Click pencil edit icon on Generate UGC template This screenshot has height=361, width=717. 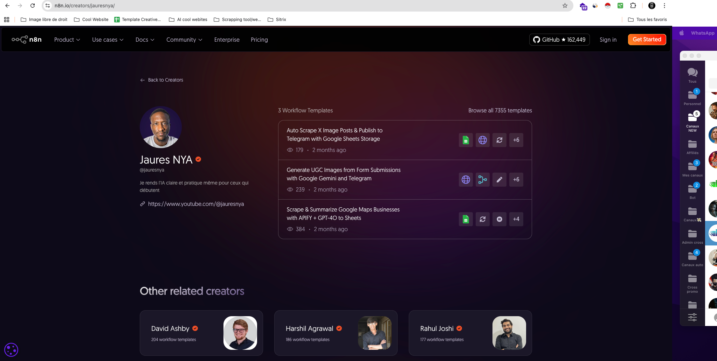click(499, 180)
